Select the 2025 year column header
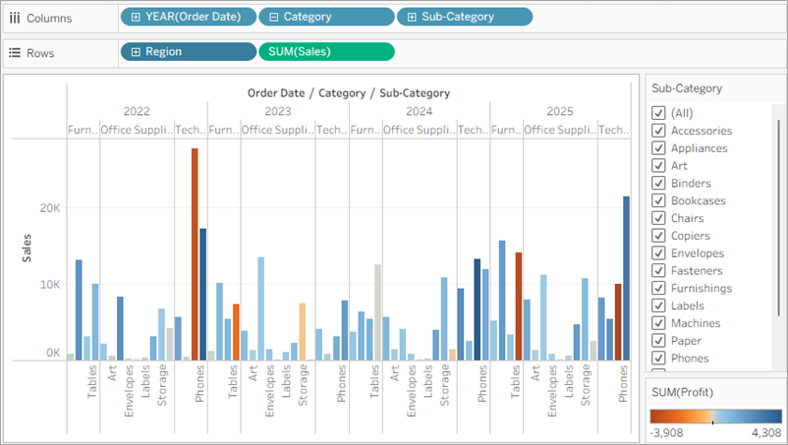 point(560,111)
